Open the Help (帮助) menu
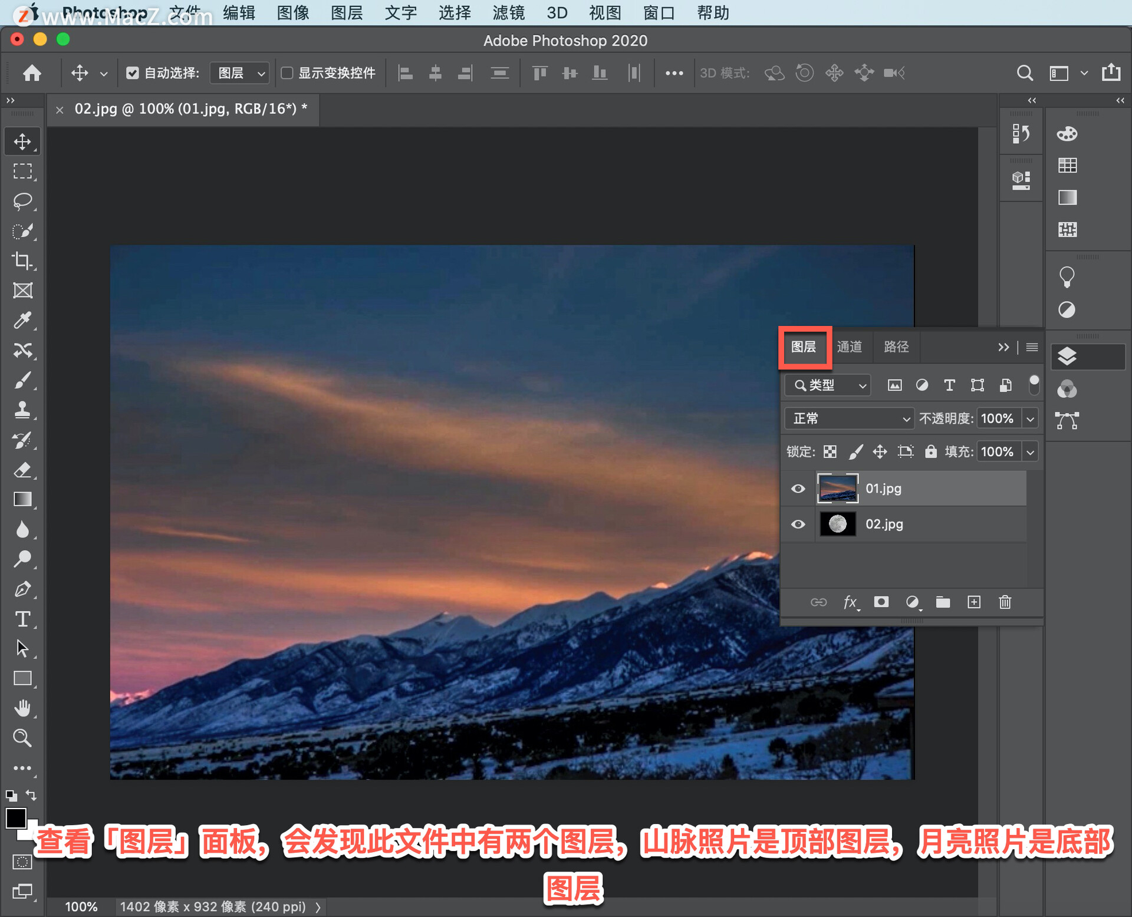Screen dimensions: 1132x917 (x=713, y=12)
